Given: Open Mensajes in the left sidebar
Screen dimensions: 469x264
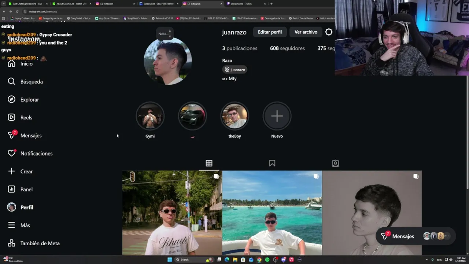Looking at the screenshot, I should click(25, 135).
